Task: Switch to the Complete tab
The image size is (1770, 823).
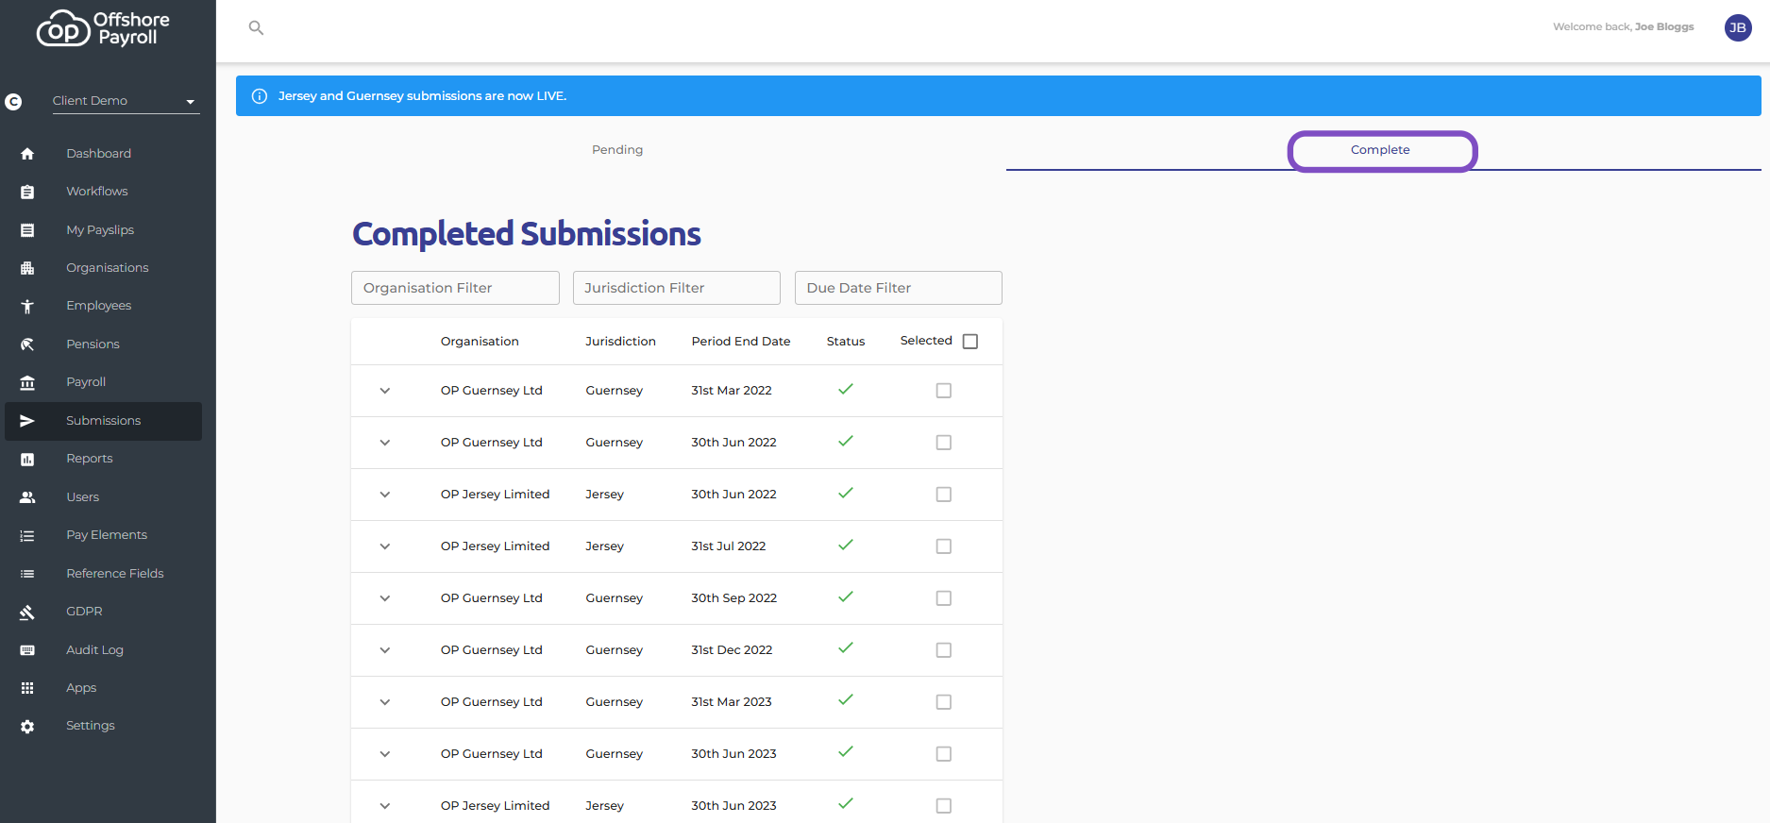Action: click(x=1380, y=150)
